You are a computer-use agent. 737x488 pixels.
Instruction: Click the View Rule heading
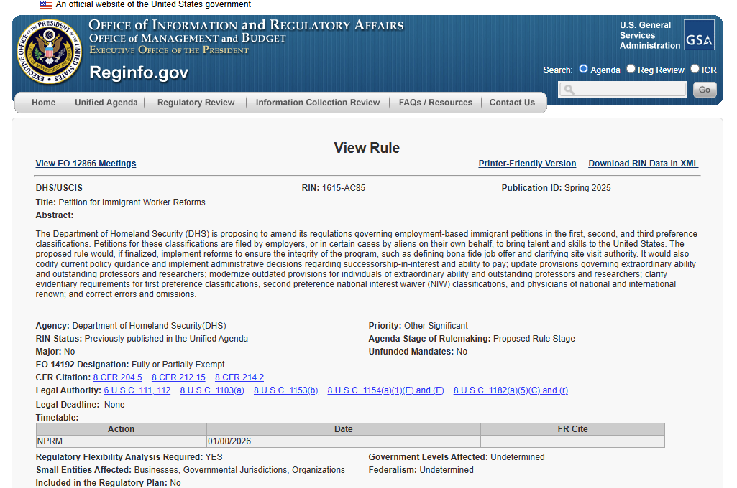tap(367, 148)
